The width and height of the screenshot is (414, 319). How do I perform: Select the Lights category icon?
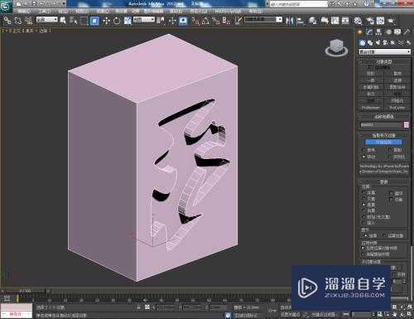coord(378,42)
